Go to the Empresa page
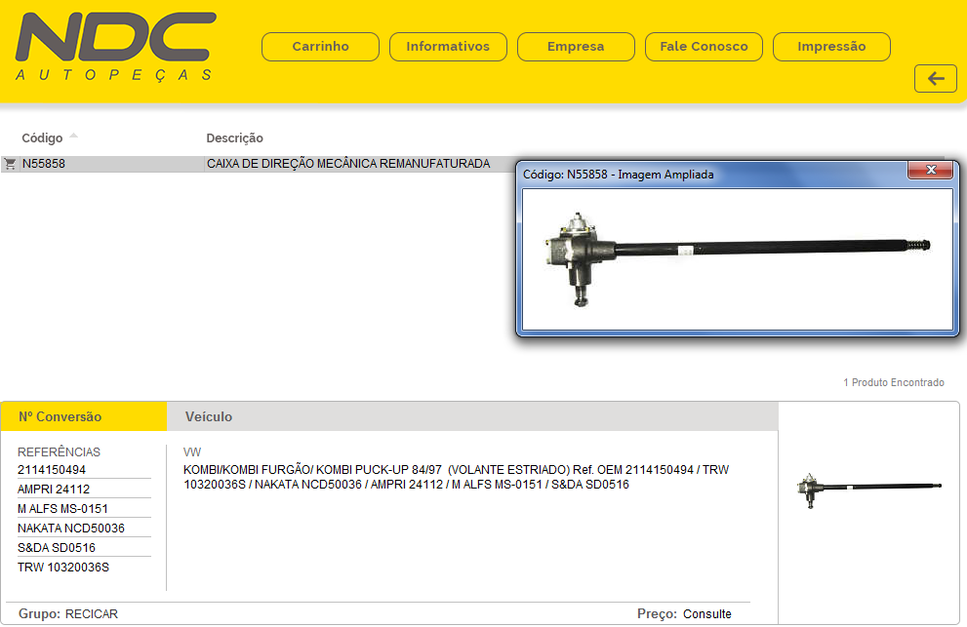 576,47
